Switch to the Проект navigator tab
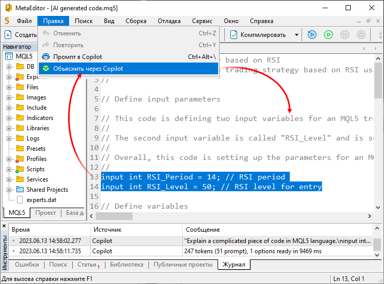The height and width of the screenshot is (284, 384). [x=46, y=213]
